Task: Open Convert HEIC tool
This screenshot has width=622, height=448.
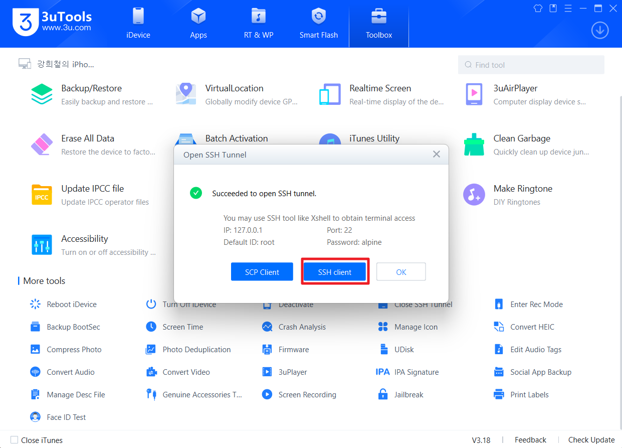Action: click(524, 327)
